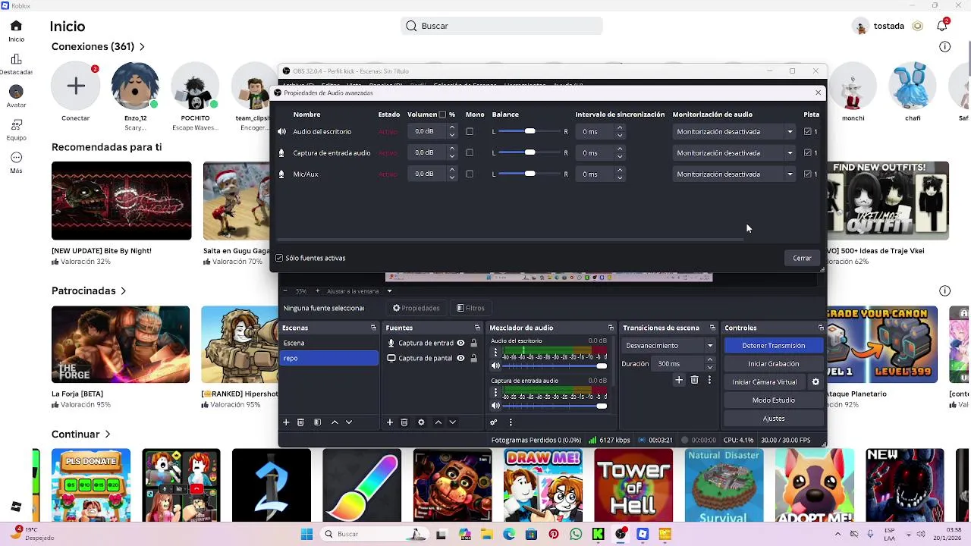Image resolution: width=971 pixels, height=546 pixels.
Task: Uncheck Sólo fuentes activas
Action: pos(279,259)
